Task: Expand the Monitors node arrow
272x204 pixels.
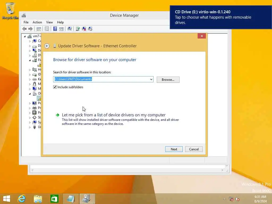Action: (30, 89)
